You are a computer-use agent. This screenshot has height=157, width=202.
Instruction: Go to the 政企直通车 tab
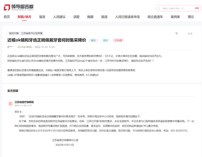[x=155, y=17]
